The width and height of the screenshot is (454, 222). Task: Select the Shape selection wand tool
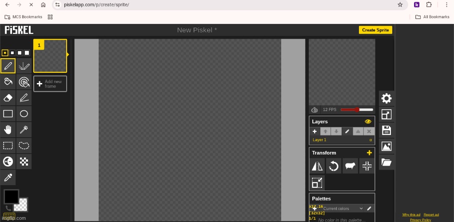24,130
